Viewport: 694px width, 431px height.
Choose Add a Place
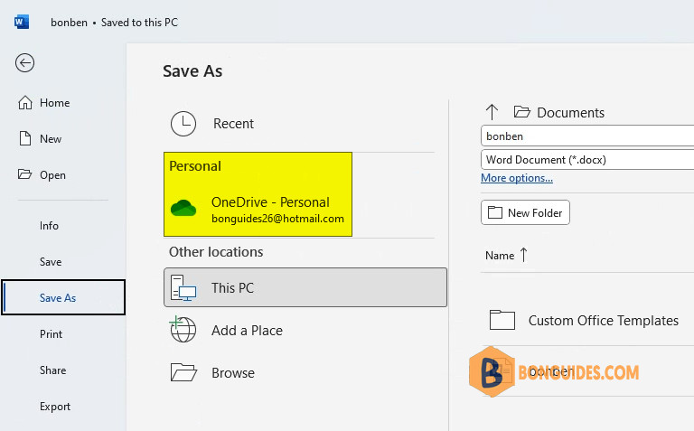(x=305, y=330)
